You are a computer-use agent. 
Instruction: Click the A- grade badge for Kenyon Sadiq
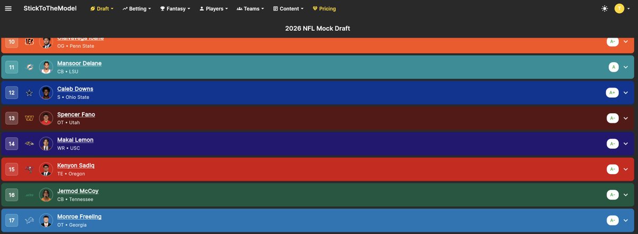pos(612,169)
